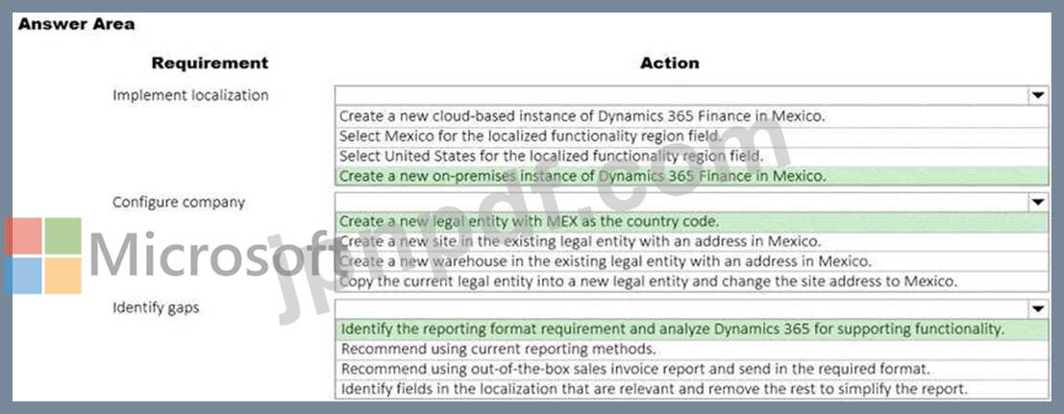Image resolution: width=1064 pixels, height=414 pixels.
Task: Select 'Identify the reporting format requirement' option
Action: pyautogui.click(x=692, y=329)
